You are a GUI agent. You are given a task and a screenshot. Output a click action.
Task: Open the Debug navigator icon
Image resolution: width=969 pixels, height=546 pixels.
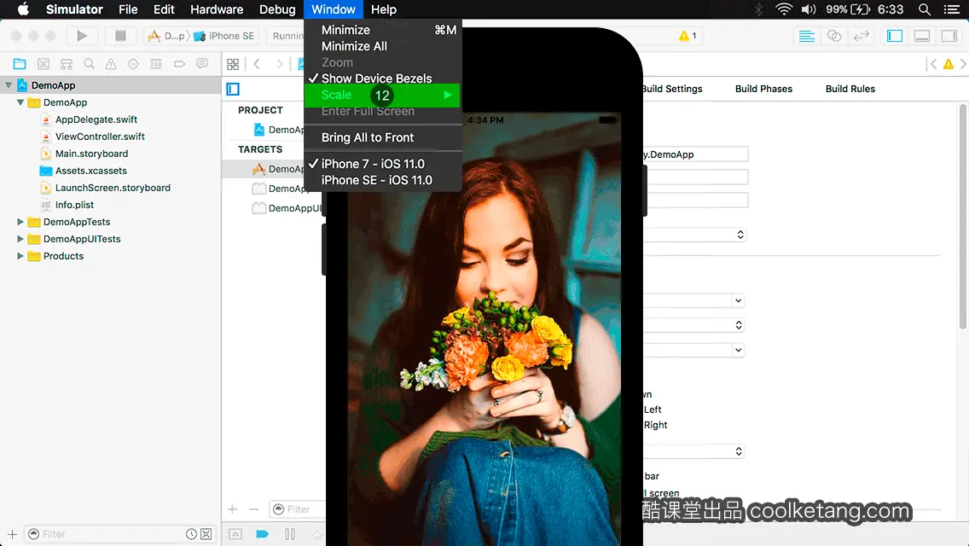[x=156, y=64]
